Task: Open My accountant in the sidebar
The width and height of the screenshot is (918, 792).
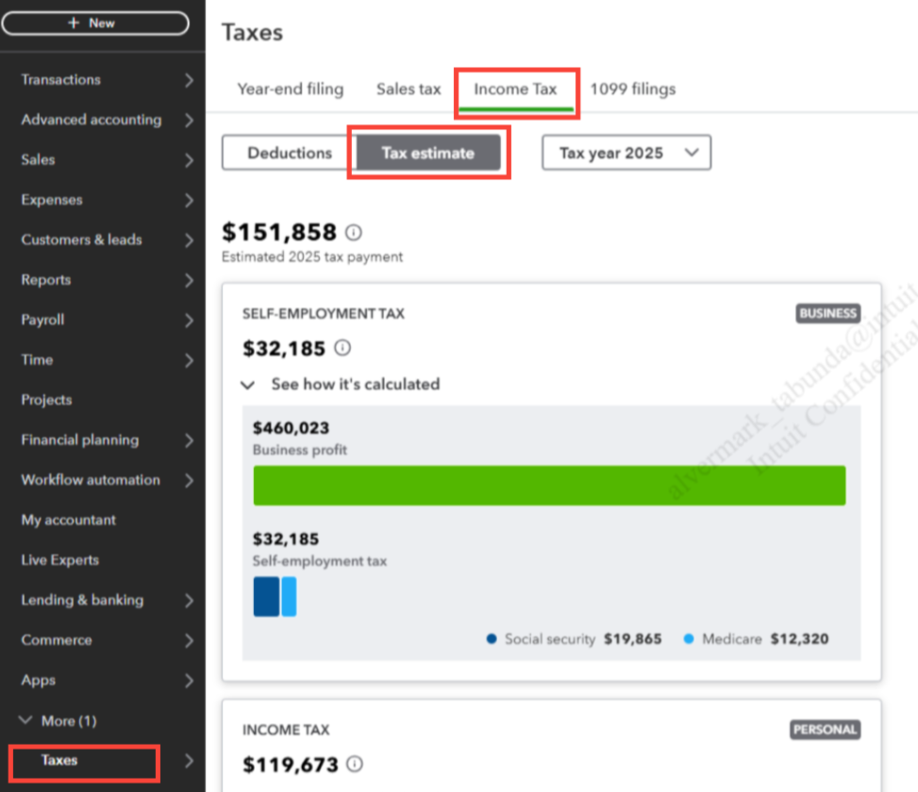Action: (69, 520)
